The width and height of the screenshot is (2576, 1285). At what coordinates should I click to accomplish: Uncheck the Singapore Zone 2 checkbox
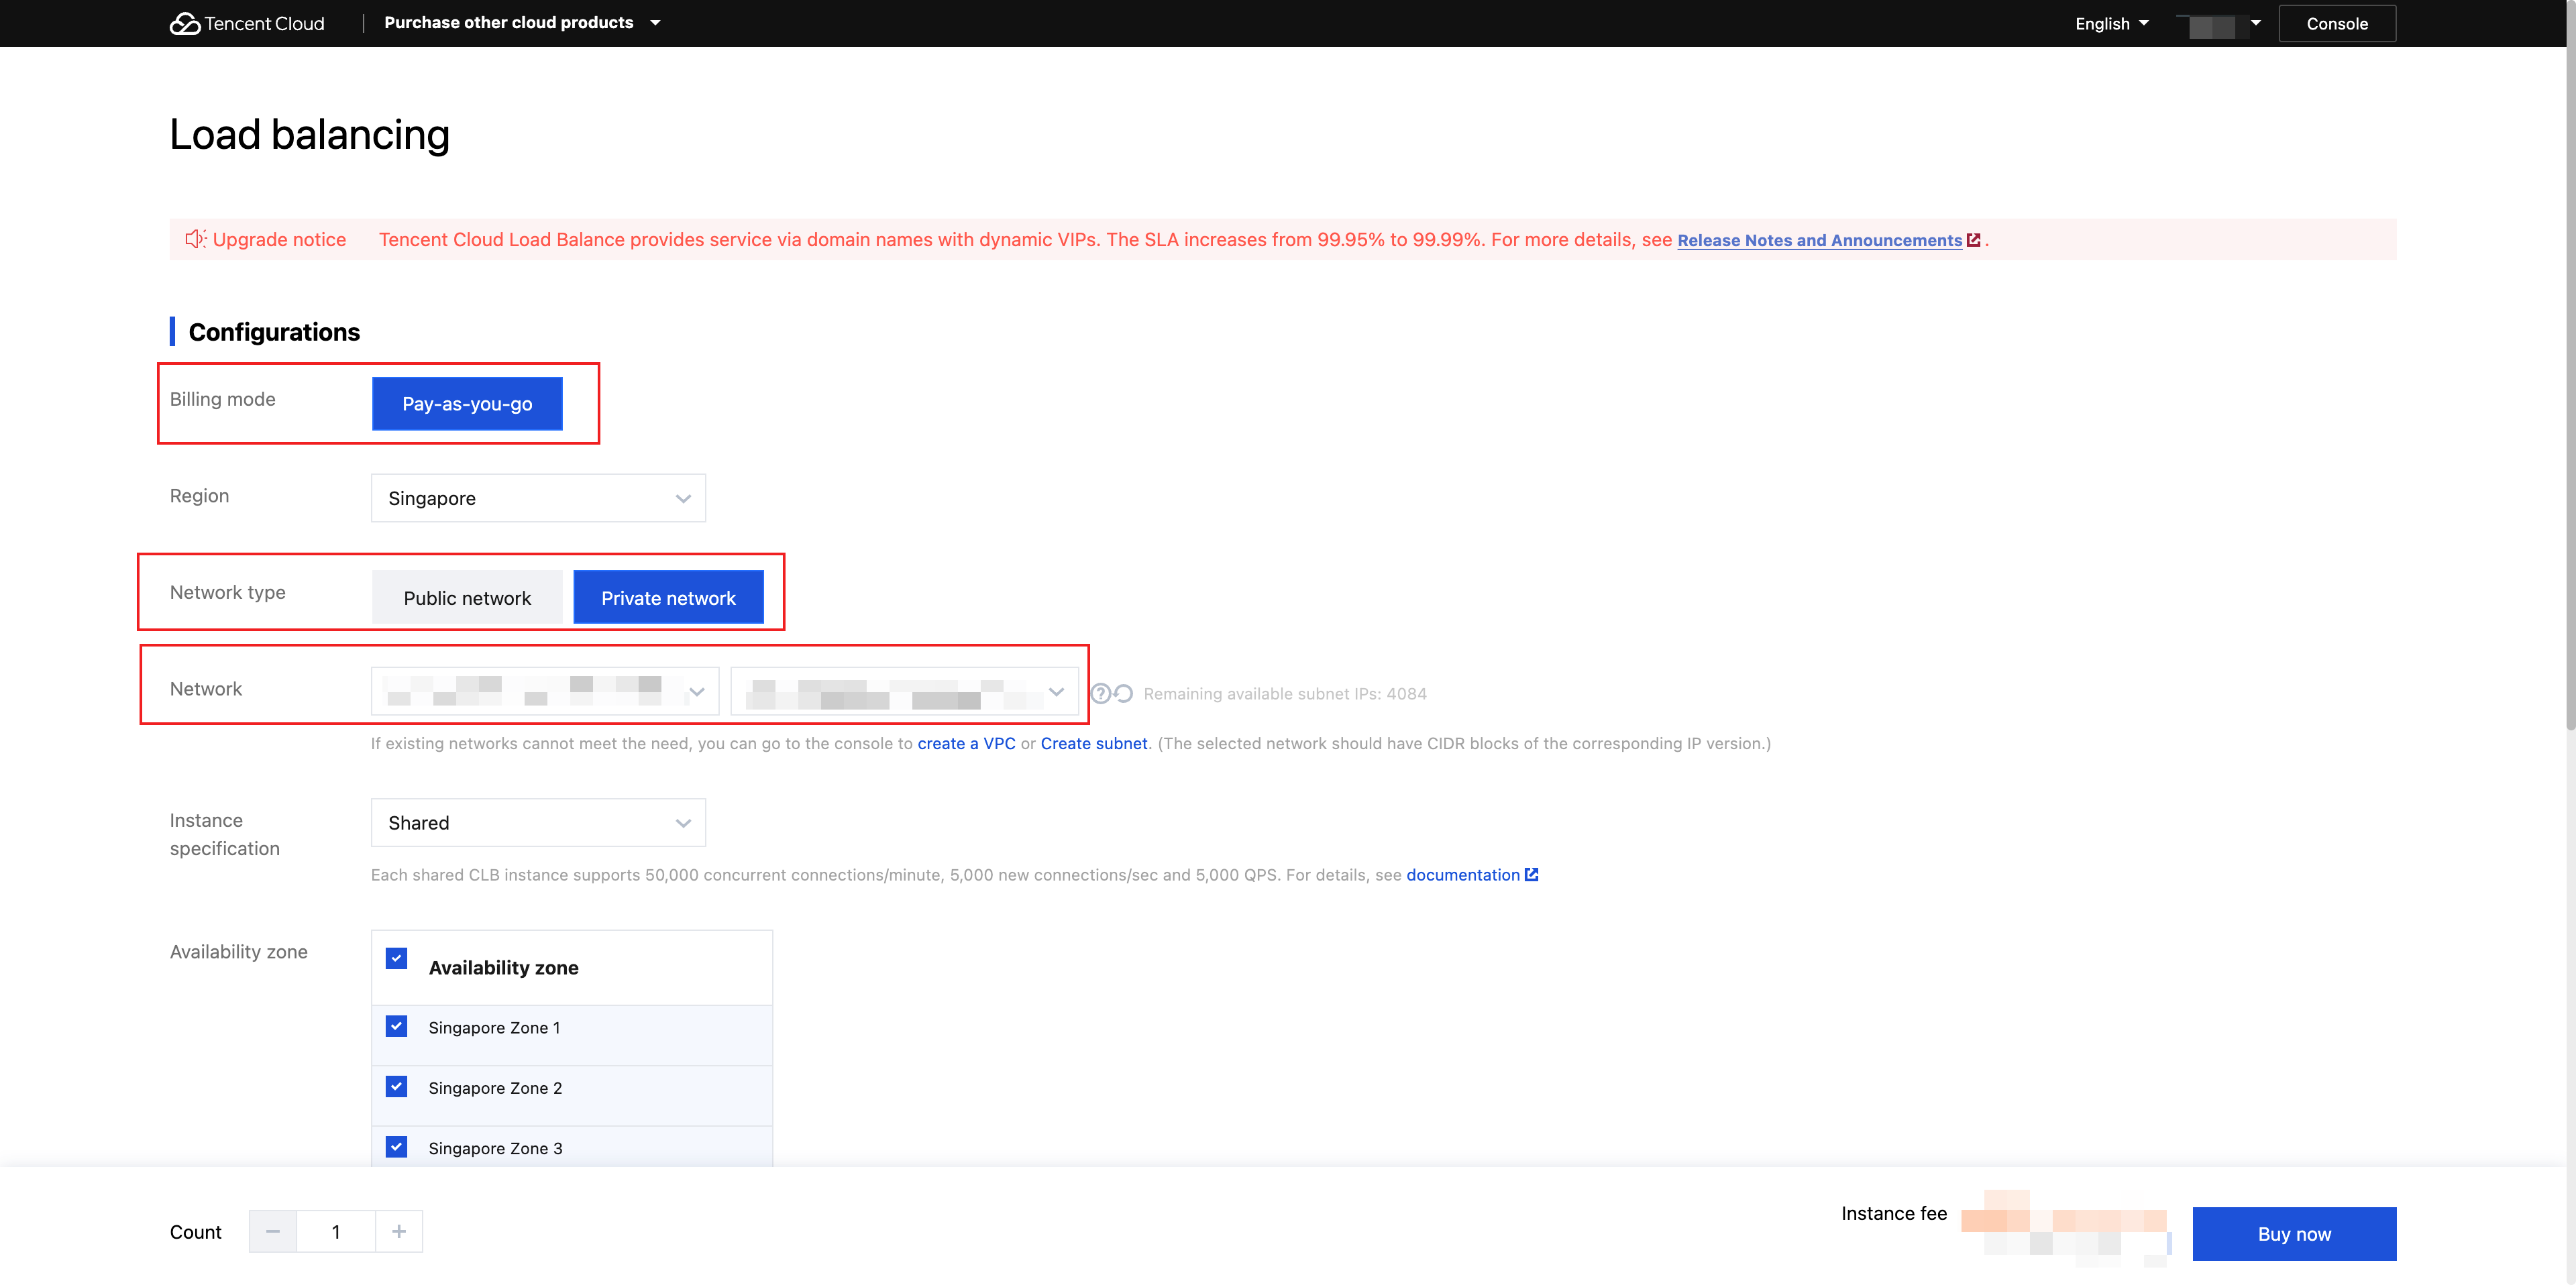tap(397, 1087)
